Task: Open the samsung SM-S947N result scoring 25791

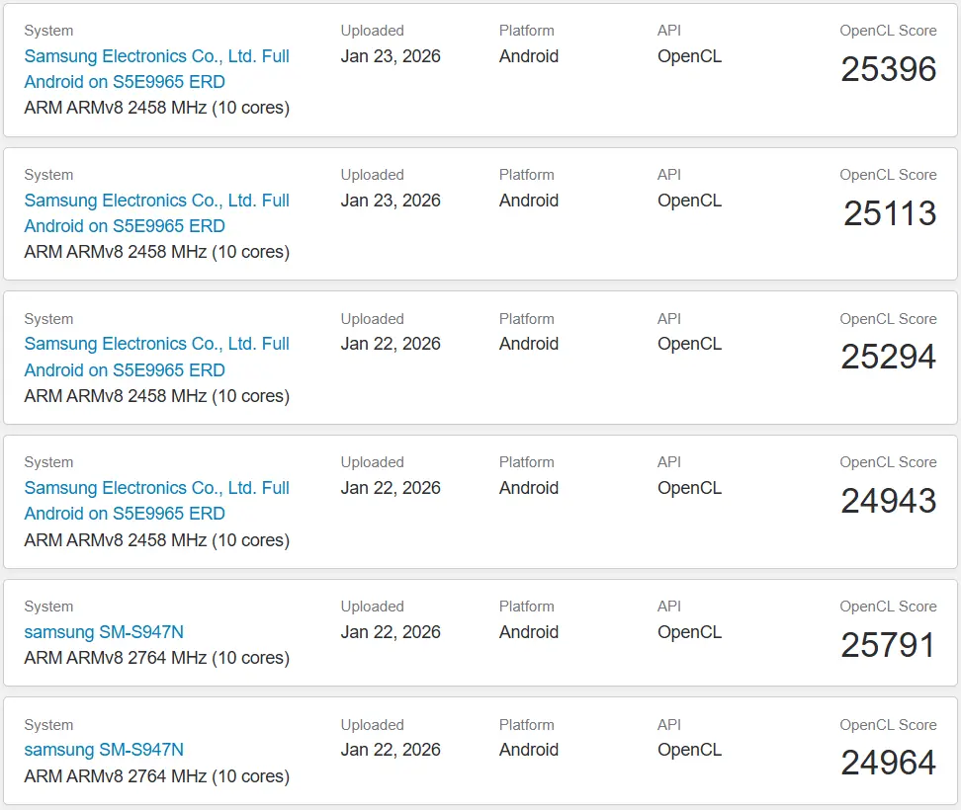Action: pyautogui.click(x=104, y=632)
